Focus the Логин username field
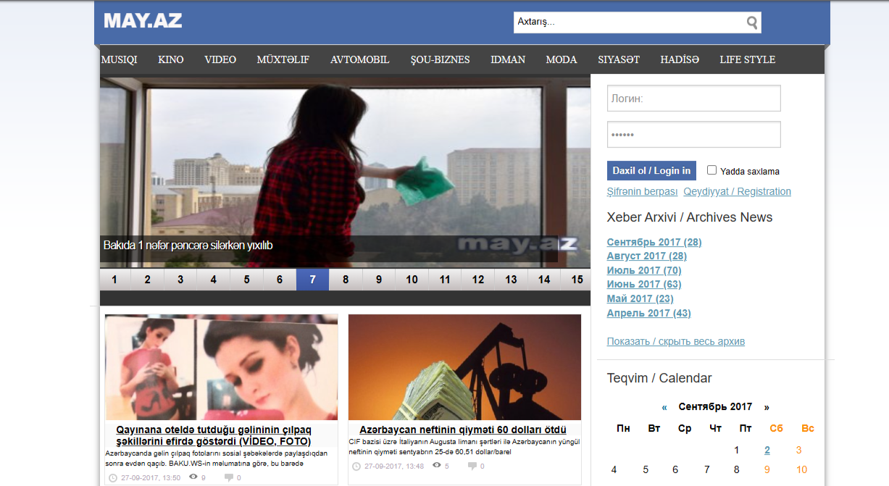 pyautogui.click(x=693, y=99)
